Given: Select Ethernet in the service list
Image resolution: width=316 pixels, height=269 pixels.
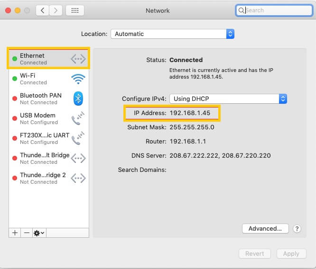Looking at the screenshot, I should click(48, 59).
